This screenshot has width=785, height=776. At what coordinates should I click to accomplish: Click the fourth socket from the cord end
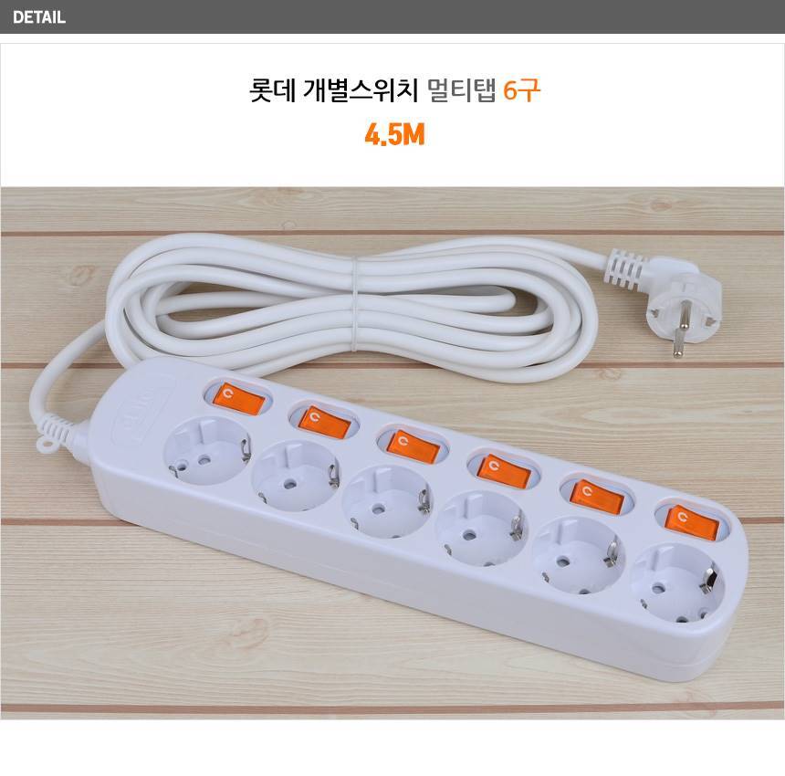(x=482, y=529)
